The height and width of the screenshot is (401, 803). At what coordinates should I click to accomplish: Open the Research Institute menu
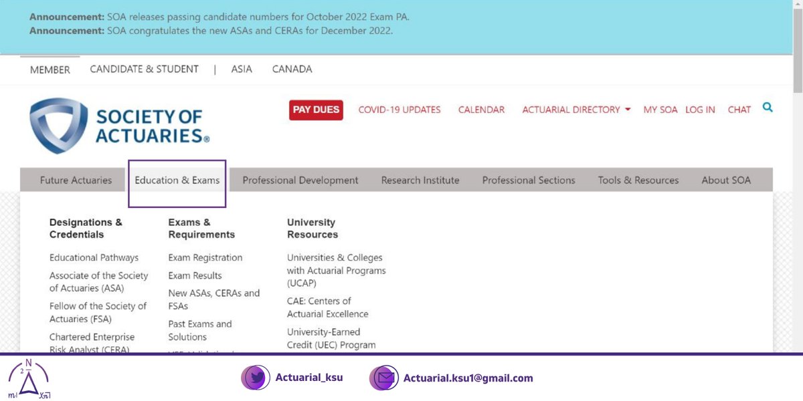[x=420, y=180]
